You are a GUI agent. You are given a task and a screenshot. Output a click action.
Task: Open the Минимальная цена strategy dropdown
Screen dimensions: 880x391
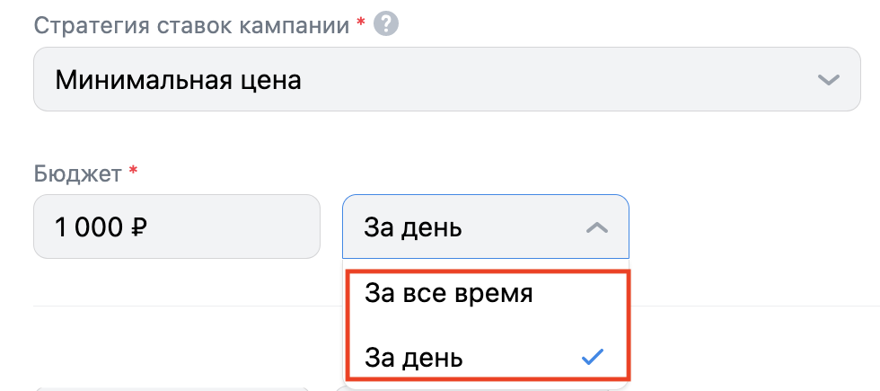pos(444,80)
